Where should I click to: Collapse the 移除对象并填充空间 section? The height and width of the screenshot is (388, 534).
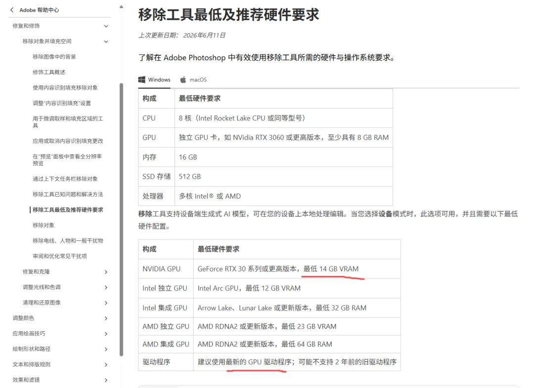click(106, 41)
